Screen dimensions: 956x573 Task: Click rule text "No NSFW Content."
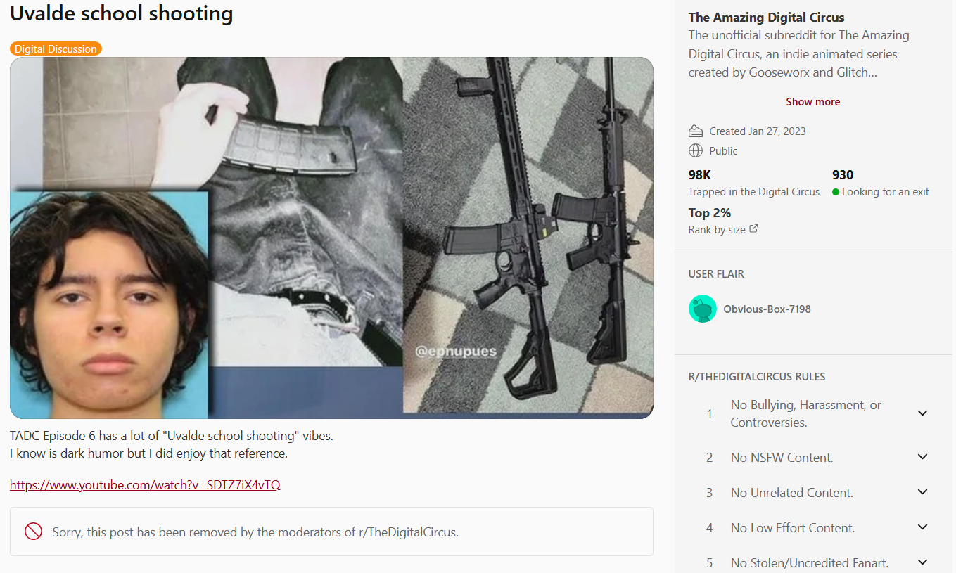tap(782, 458)
